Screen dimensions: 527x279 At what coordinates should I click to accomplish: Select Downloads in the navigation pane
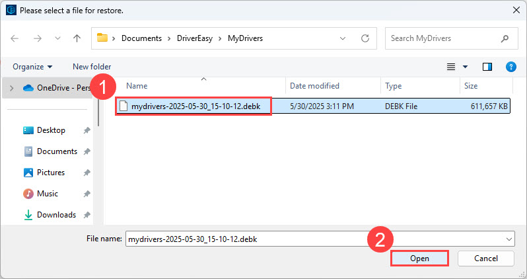tap(56, 215)
